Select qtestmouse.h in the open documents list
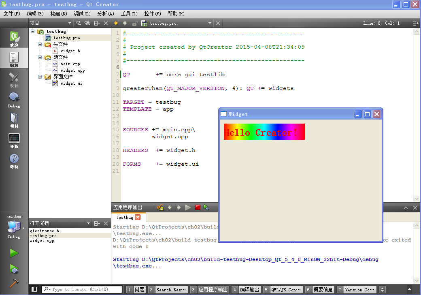The width and height of the screenshot is (421, 295). (45, 231)
